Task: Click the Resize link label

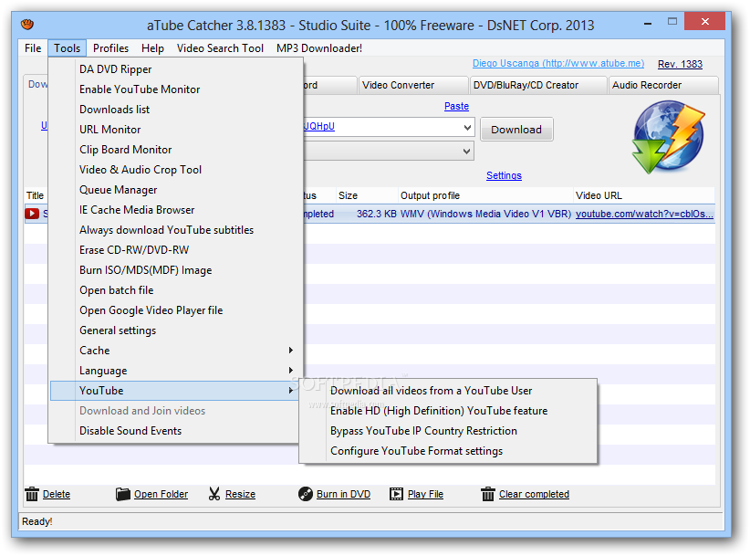Action: (x=240, y=494)
